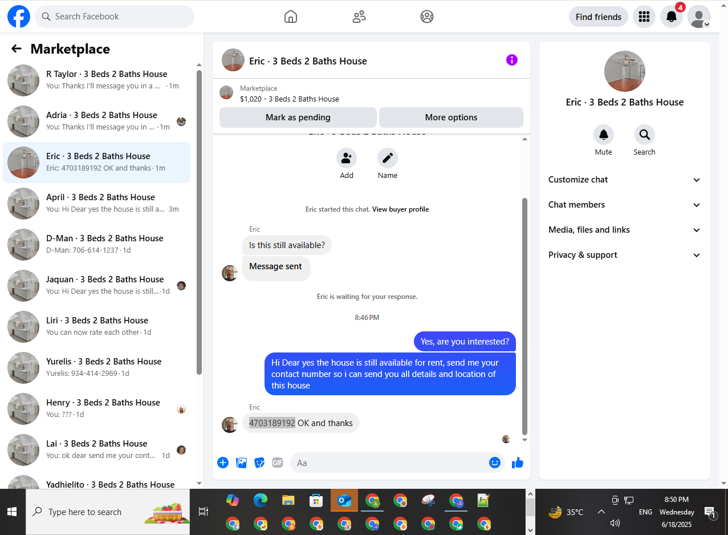Screen dimensions: 728x535
Task: Click the 'Is this still available?' bubble
Action: click(287, 245)
